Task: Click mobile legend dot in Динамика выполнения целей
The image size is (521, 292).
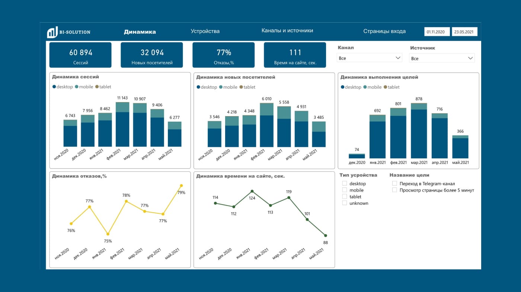Action: [365, 87]
